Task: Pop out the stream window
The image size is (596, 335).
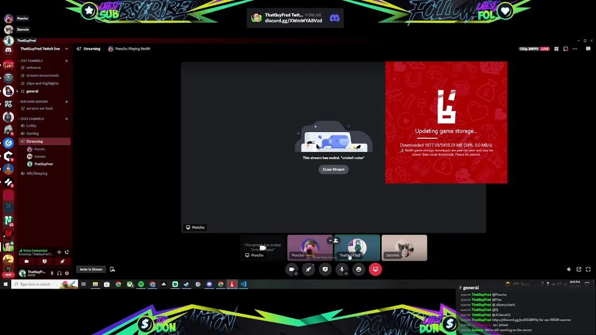Action: click(579, 269)
